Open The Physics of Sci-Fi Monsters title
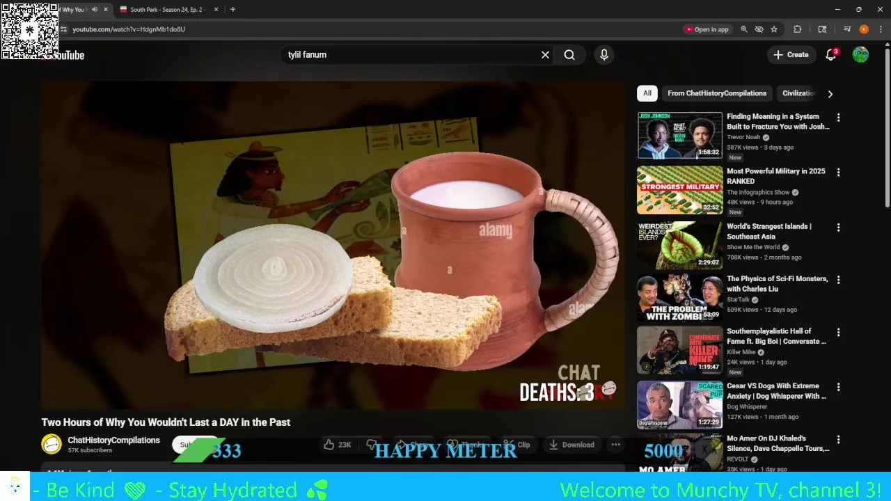This screenshot has width=891, height=501. click(778, 284)
